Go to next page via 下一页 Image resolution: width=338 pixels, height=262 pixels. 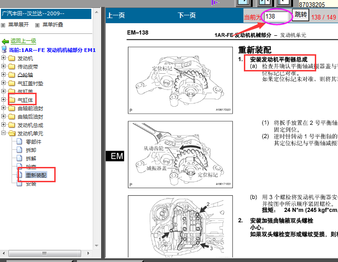click(187, 15)
